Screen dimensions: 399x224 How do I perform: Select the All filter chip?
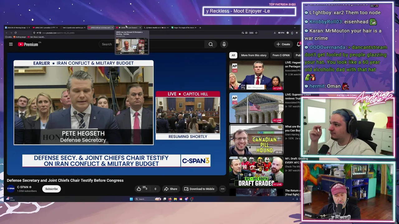point(233,55)
